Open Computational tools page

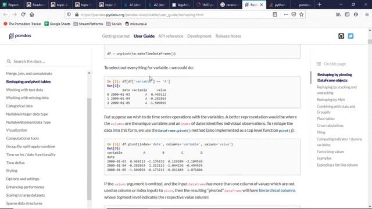tap(23, 138)
